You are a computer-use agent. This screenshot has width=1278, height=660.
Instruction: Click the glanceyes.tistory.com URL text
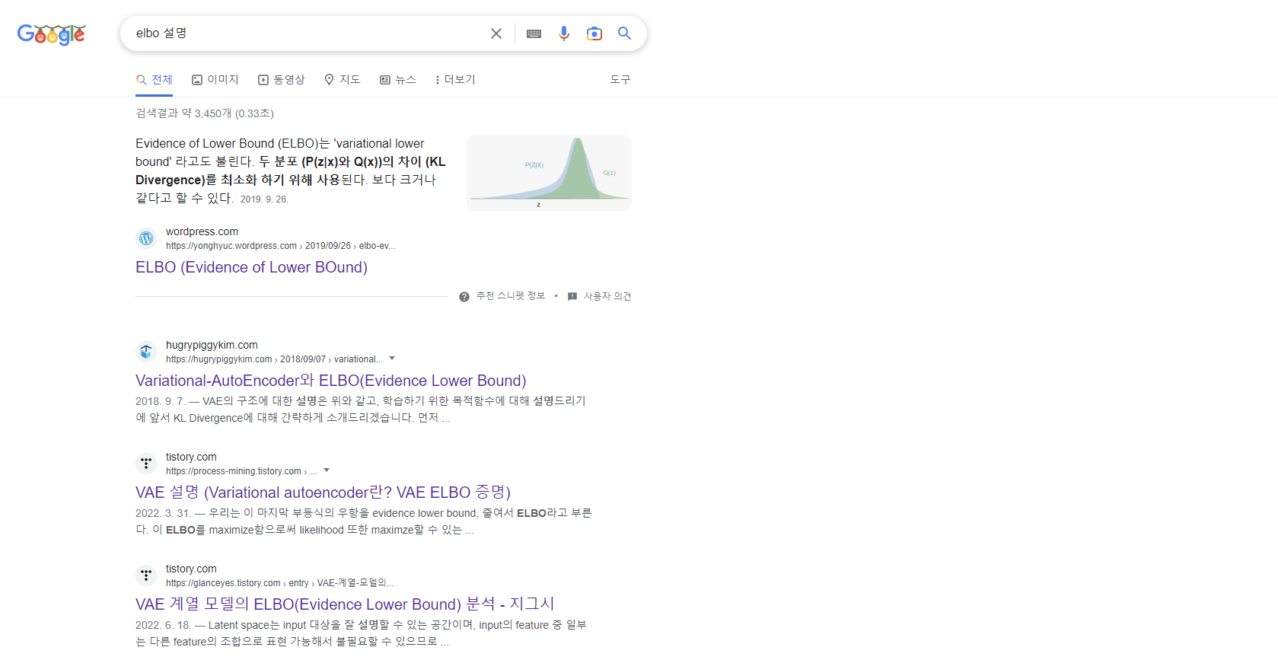280,583
